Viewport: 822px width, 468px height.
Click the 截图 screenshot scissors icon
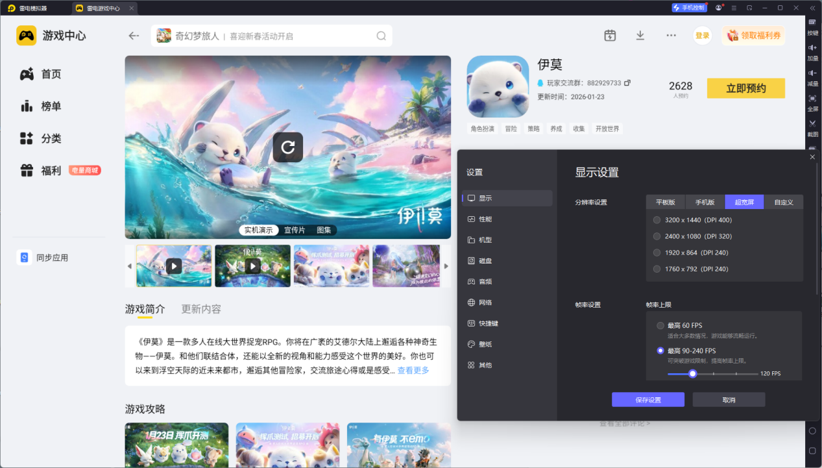click(x=812, y=128)
